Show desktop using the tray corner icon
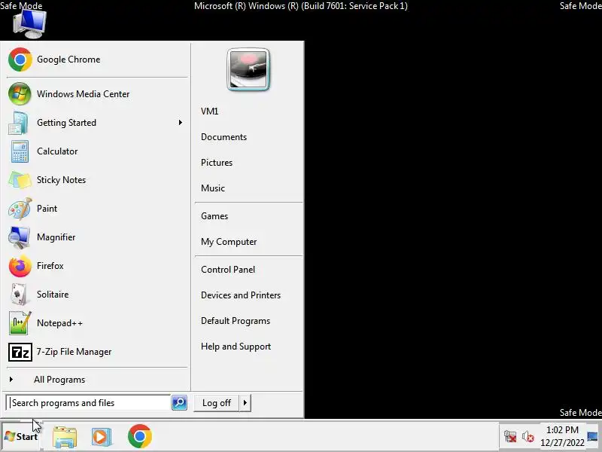Image resolution: width=602 pixels, height=452 pixels. pyautogui.click(x=593, y=437)
